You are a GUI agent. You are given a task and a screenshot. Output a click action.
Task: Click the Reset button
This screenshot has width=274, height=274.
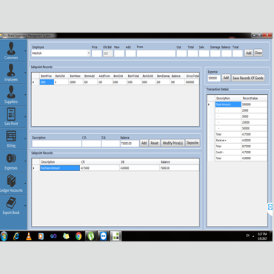[154, 143]
